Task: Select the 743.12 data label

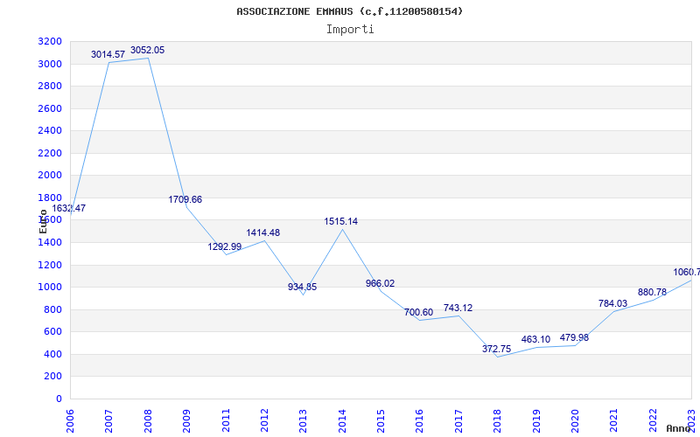Action: (x=458, y=308)
